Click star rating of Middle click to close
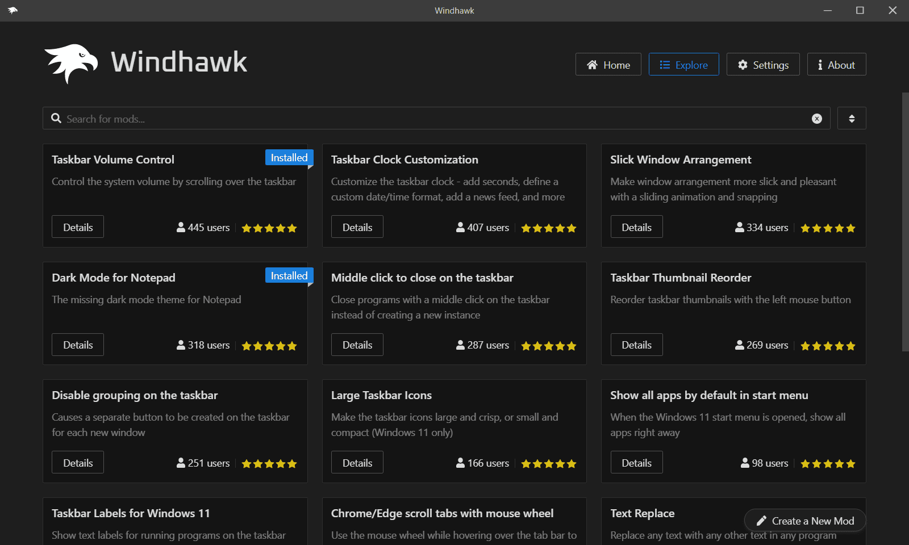The height and width of the screenshot is (545, 909). pyautogui.click(x=549, y=346)
